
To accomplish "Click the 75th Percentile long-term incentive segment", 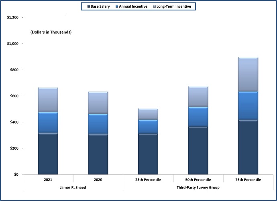I will pyautogui.click(x=248, y=75).
